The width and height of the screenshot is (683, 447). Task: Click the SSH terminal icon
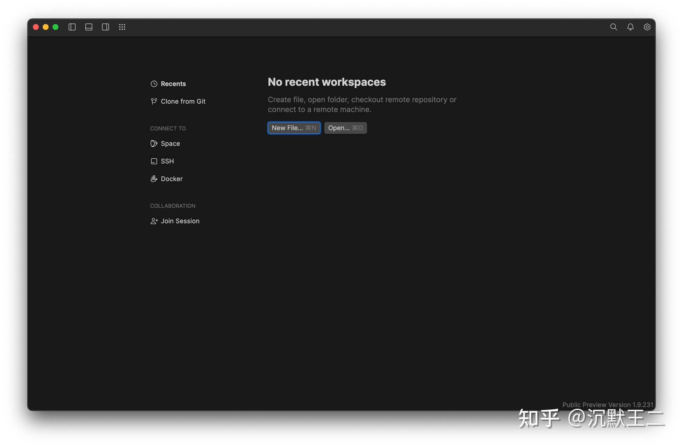154,161
